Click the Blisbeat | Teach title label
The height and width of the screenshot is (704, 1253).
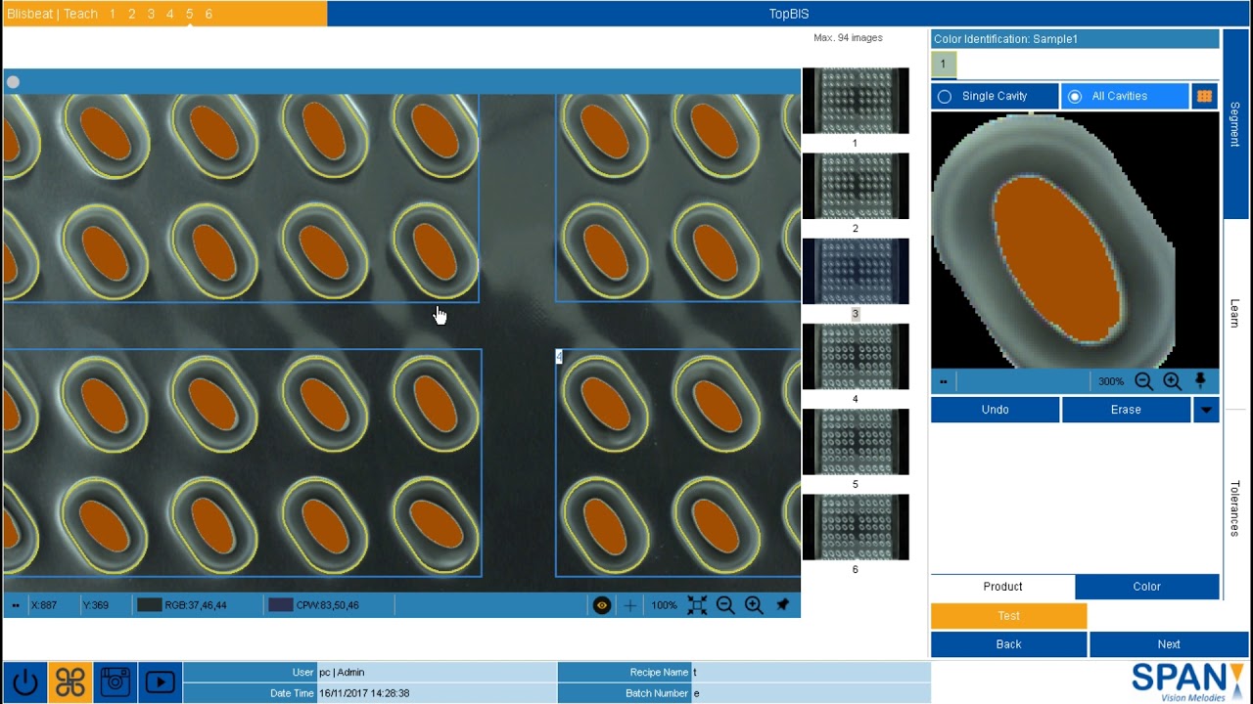[52, 14]
